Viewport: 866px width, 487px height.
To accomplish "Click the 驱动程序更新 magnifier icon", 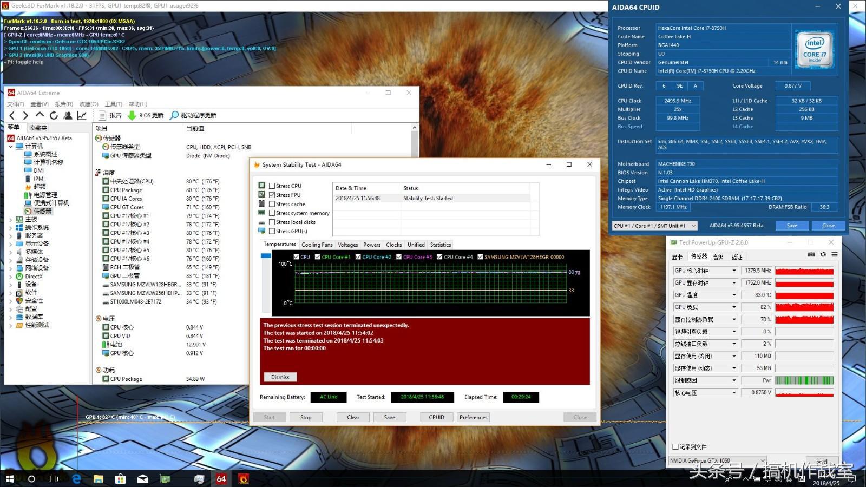I will point(174,115).
